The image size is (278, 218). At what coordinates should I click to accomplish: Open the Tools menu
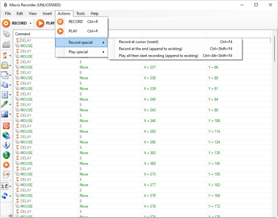click(x=80, y=13)
